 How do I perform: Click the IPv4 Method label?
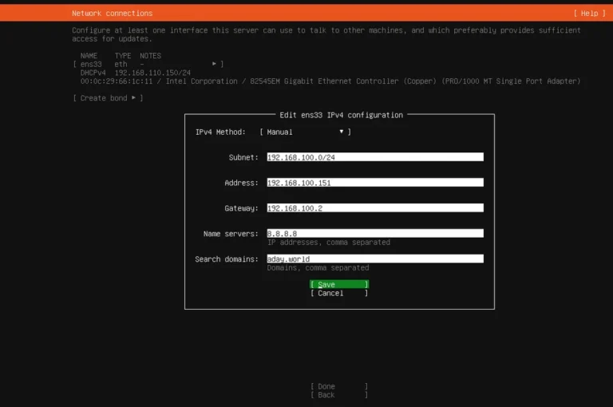pos(220,132)
